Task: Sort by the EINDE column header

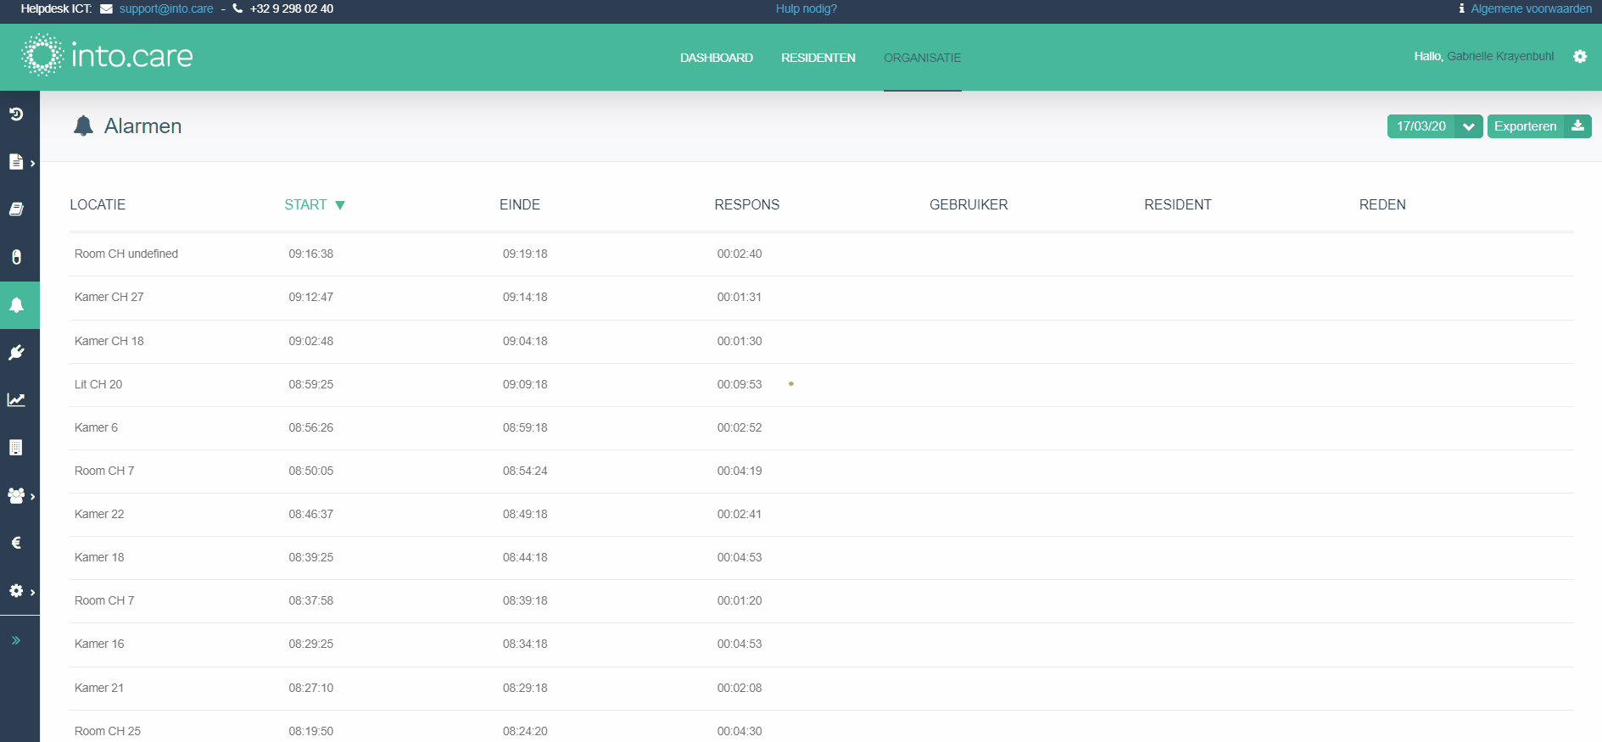Action: tap(520, 204)
